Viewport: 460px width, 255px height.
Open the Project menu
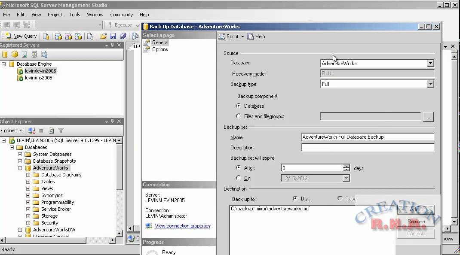pyautogui.click(x=55, y=15)
